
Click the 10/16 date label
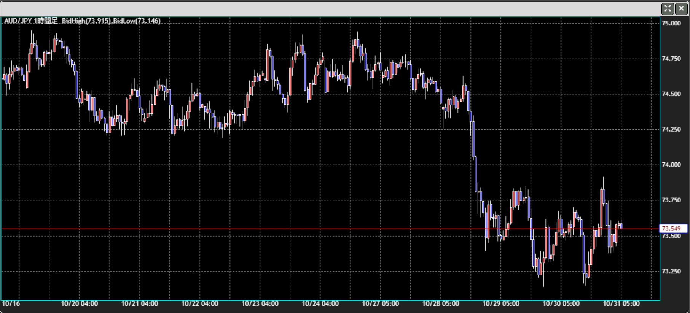click(11, 304)
